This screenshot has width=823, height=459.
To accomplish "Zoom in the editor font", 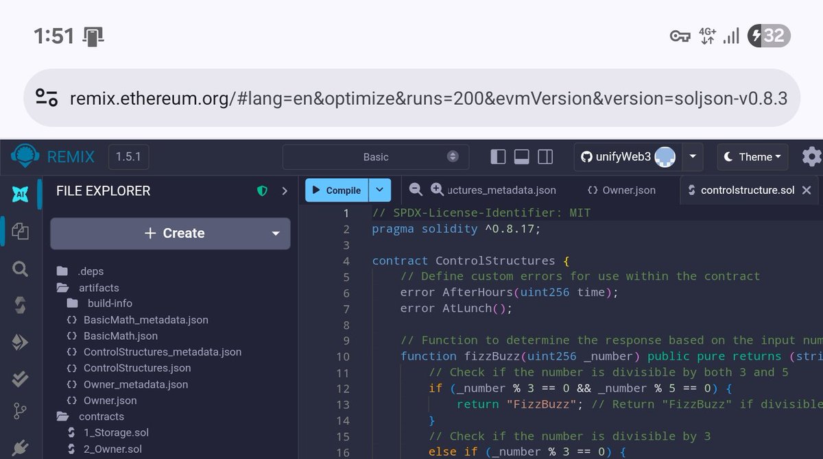I will pyautogui.click(x=437, y=189).
